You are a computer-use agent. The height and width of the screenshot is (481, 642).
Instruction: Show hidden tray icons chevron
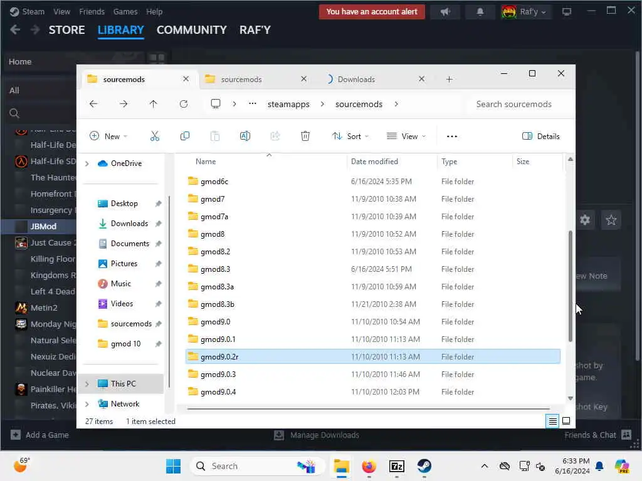485,466
